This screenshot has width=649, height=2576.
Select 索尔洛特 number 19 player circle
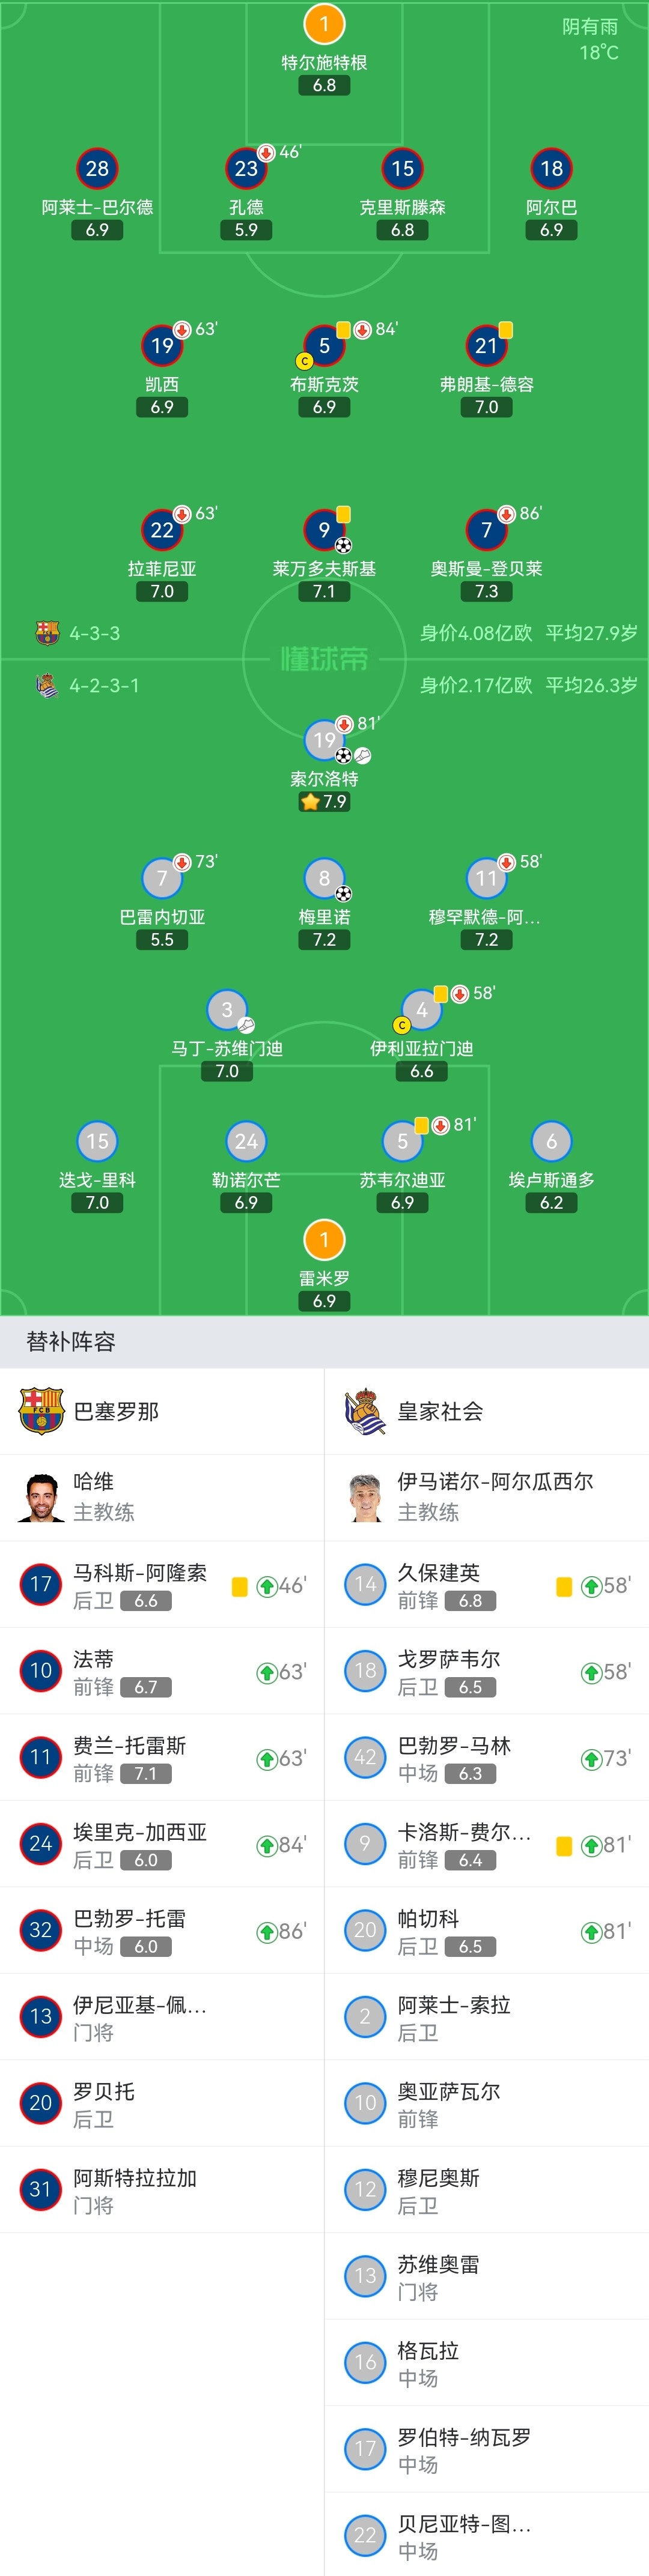(x=324, y=740)
